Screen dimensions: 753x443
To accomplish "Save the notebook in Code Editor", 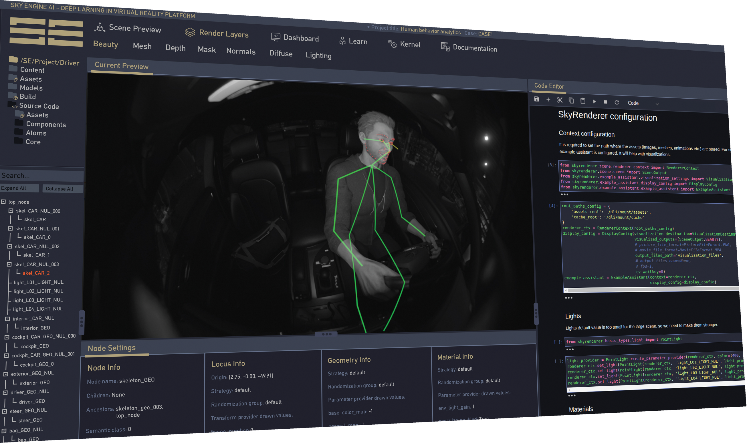I will (537, 99).
